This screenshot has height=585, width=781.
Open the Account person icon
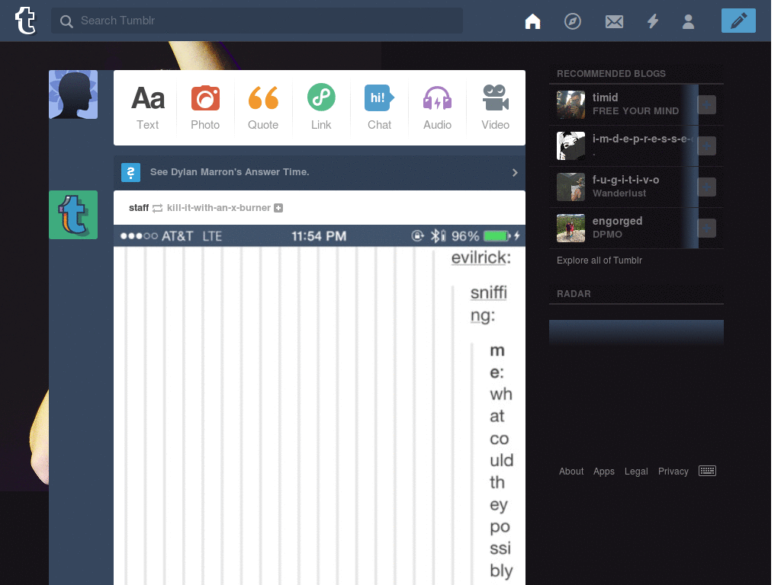689,21
